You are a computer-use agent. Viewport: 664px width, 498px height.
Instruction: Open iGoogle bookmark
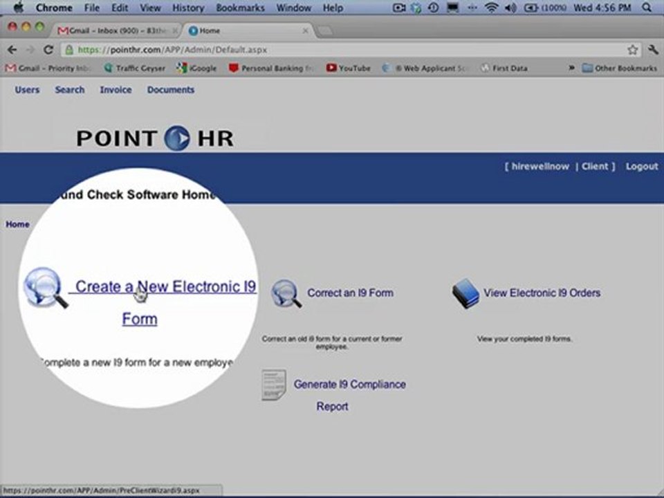[196, 68]
